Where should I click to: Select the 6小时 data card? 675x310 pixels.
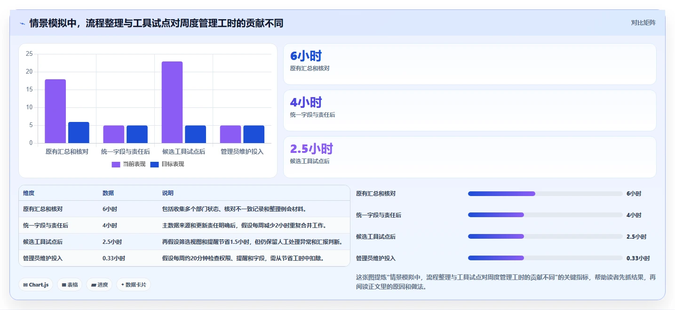click(x=469, y=64)
